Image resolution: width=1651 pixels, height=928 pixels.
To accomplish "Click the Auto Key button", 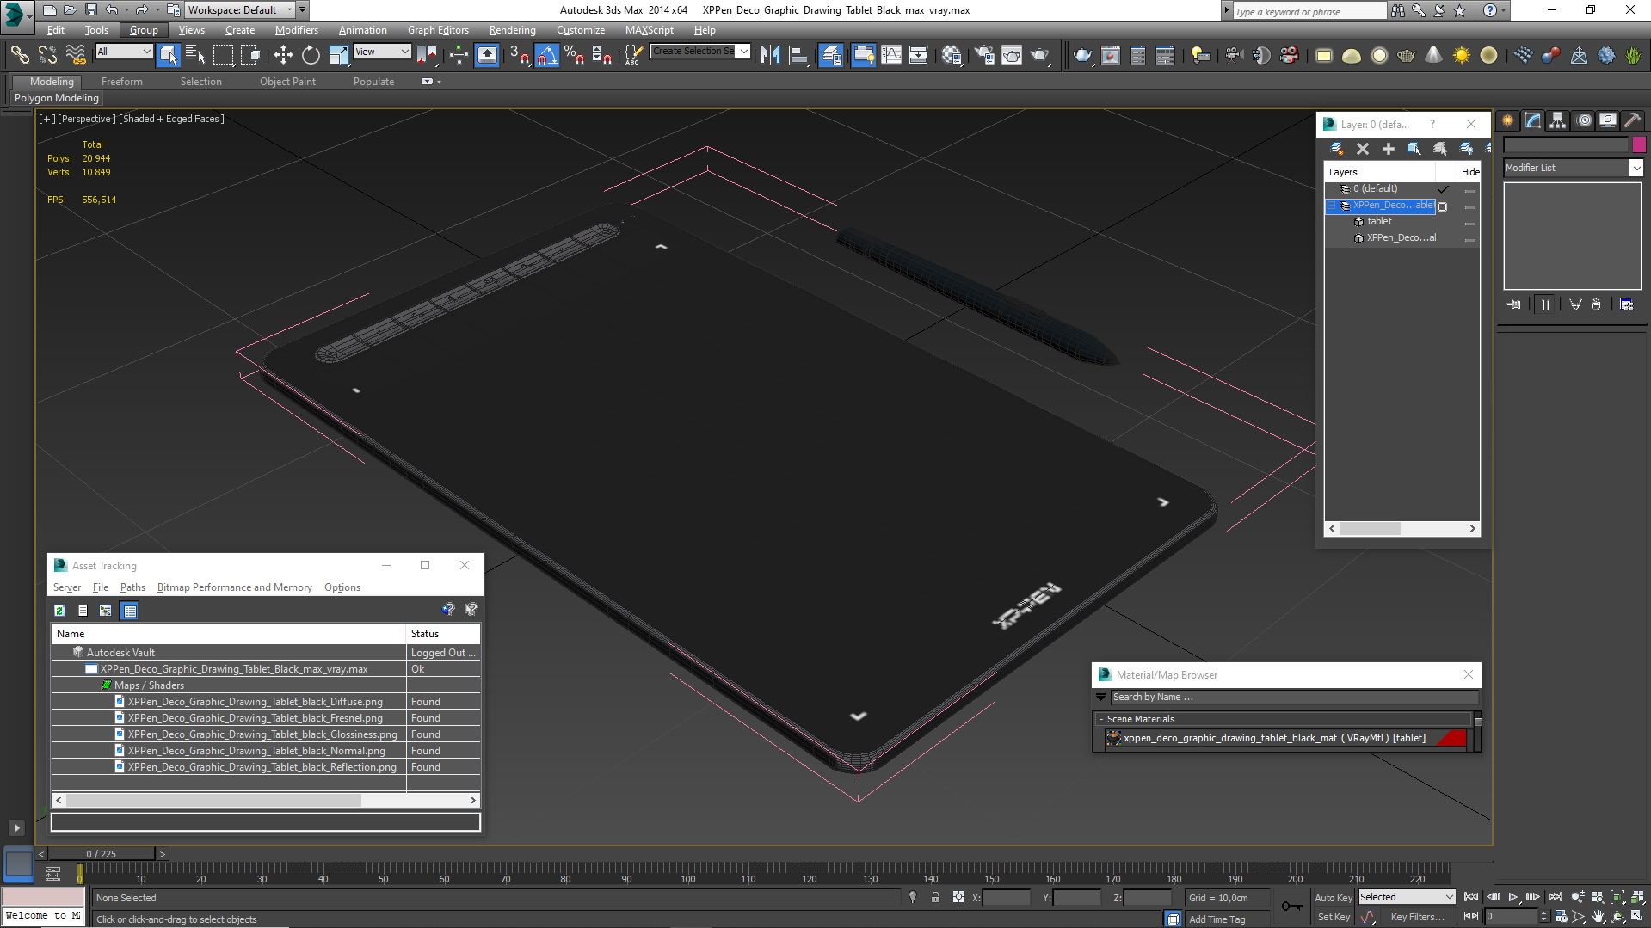I will [x=1334, y=897].
